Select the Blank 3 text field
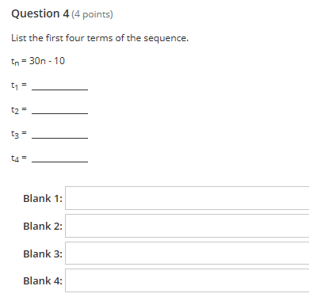The width and height of the screenshot is (309, 305). click(x=187, y=253)
